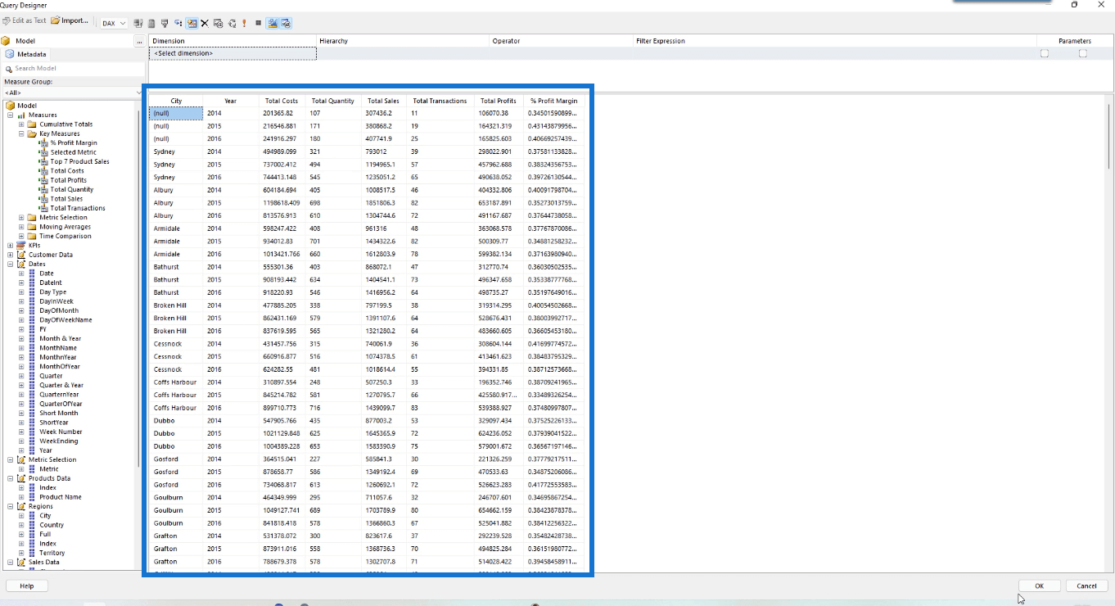1115x606 pixels.
Task: Click the OK button
Action: [1040, 586]
